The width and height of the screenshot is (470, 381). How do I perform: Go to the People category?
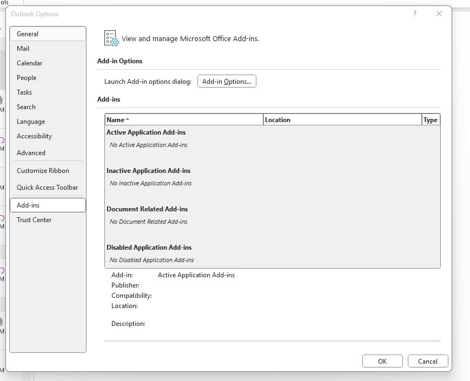(48, 78)
